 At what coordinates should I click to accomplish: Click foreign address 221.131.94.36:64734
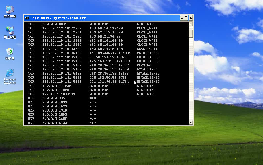click(109, 81)
